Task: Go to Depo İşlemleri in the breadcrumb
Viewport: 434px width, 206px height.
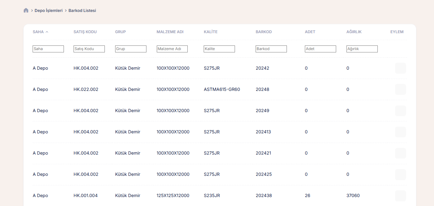Action: click(49, 11)
